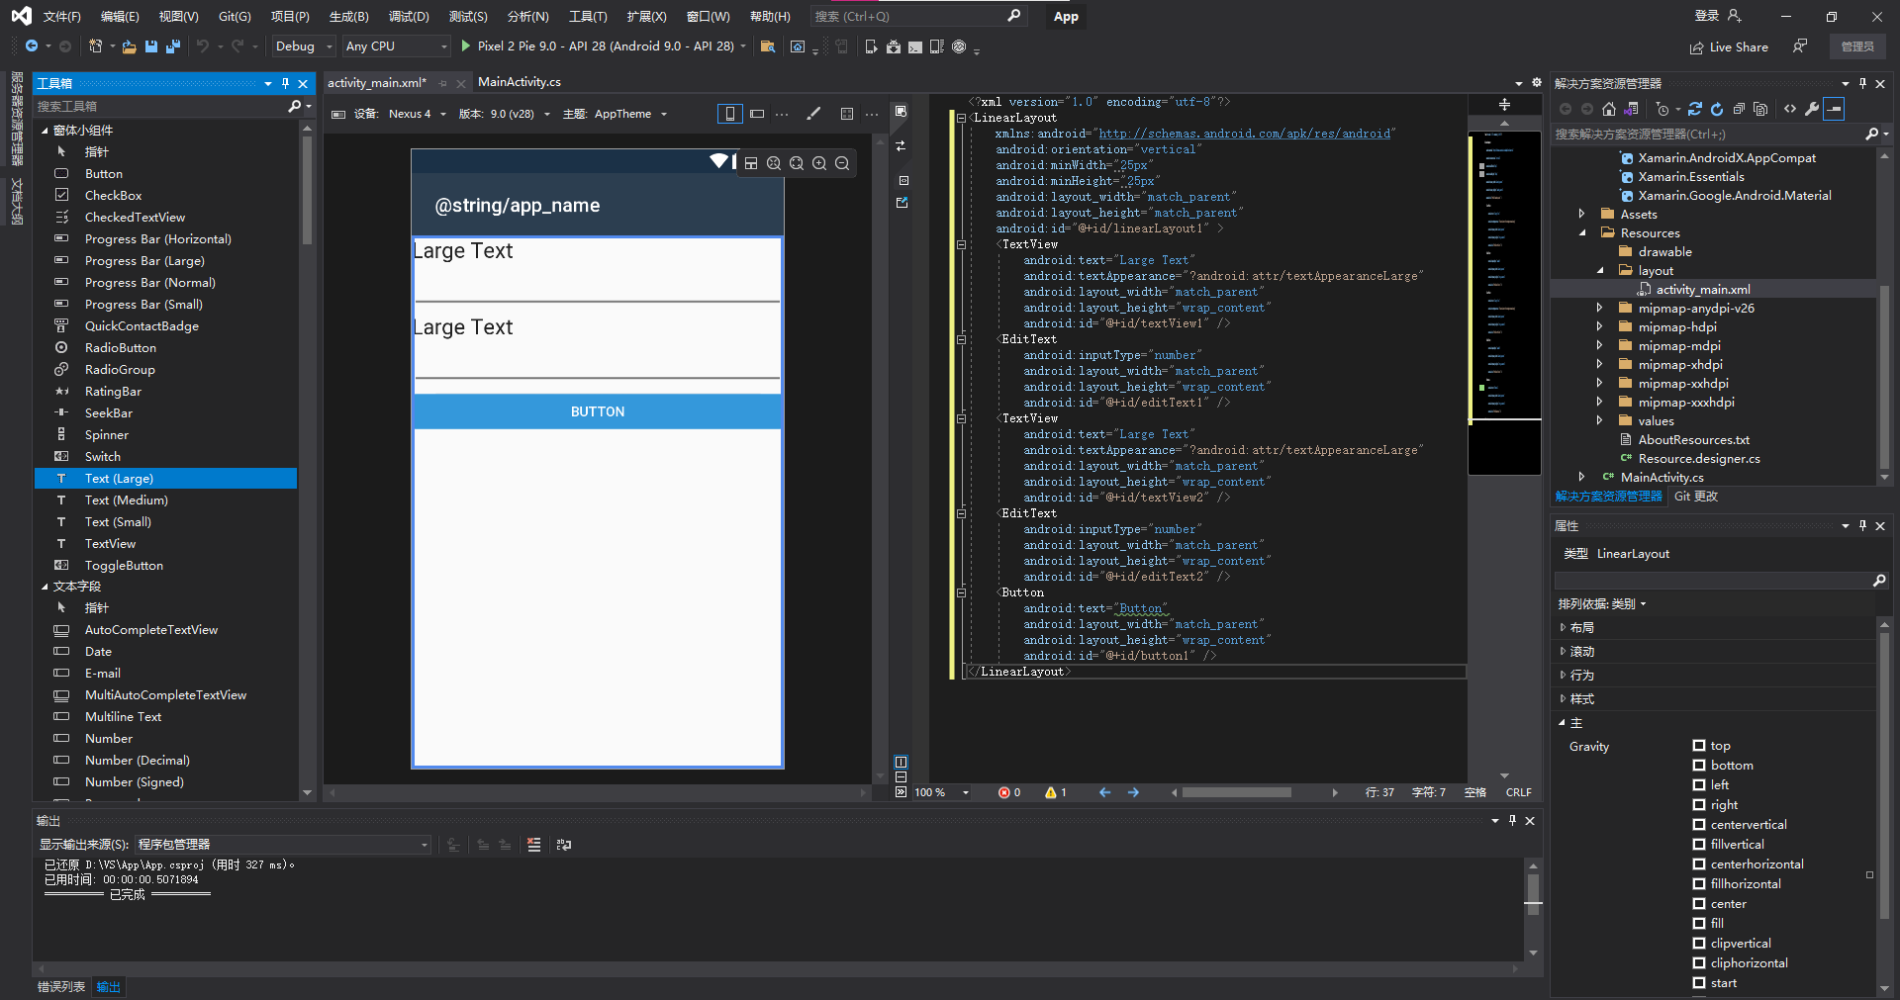
Task: Click the 管理员 button at top right
Action: point(1858,46)
